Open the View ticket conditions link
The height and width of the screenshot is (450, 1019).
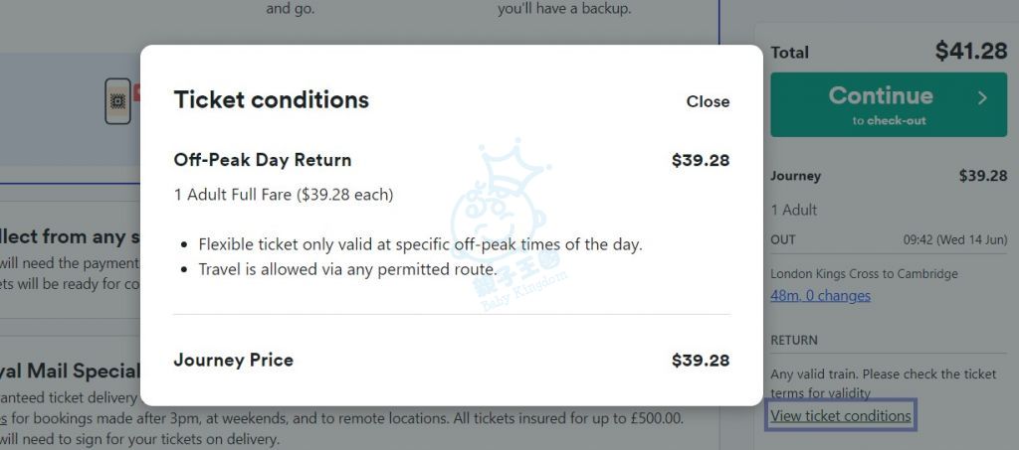click(841, 416)
